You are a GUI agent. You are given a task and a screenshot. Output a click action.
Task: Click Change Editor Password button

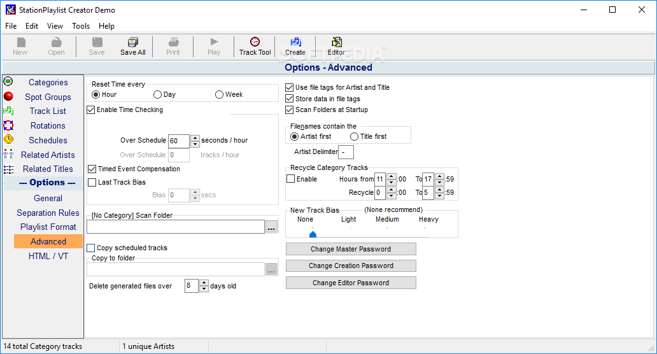(351, 283)
